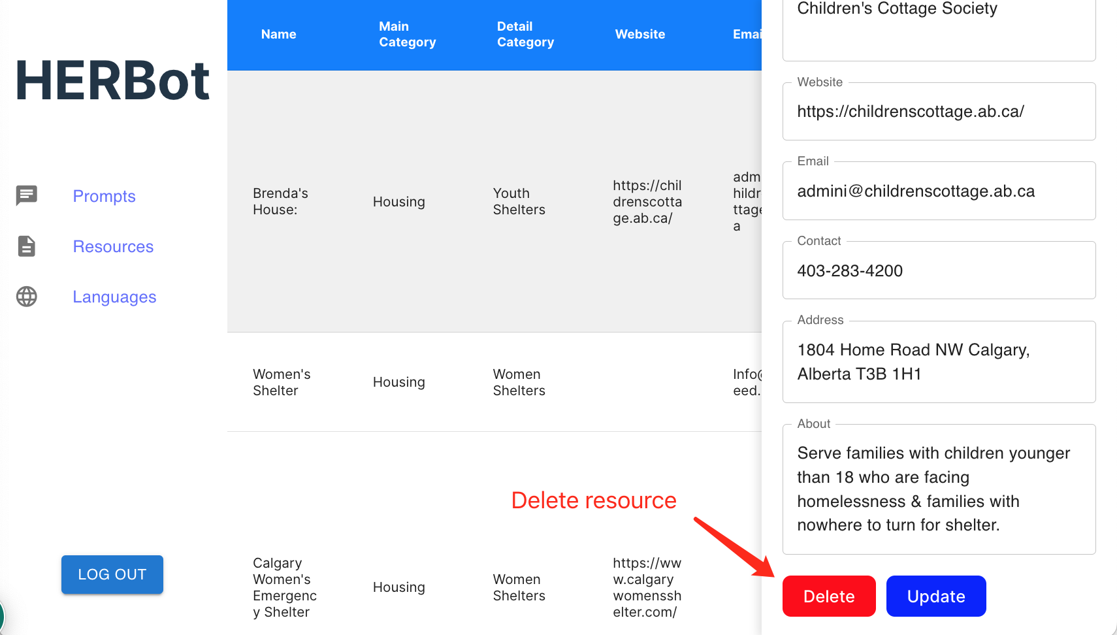Focus the Contact phone number field
Viewport: 1117px width, 635px height.
pos(938,271)
